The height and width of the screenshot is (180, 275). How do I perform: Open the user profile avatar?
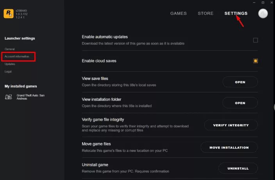point(263,13)
